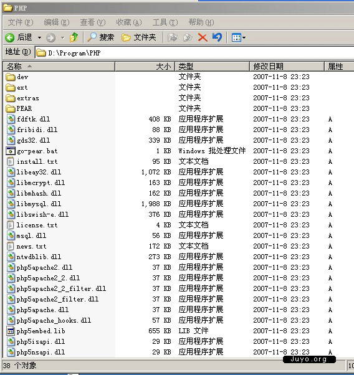Viewport: 354px width, 375px height.
Task: Select the license.txt document icon
Action: [x=11, y=225]
